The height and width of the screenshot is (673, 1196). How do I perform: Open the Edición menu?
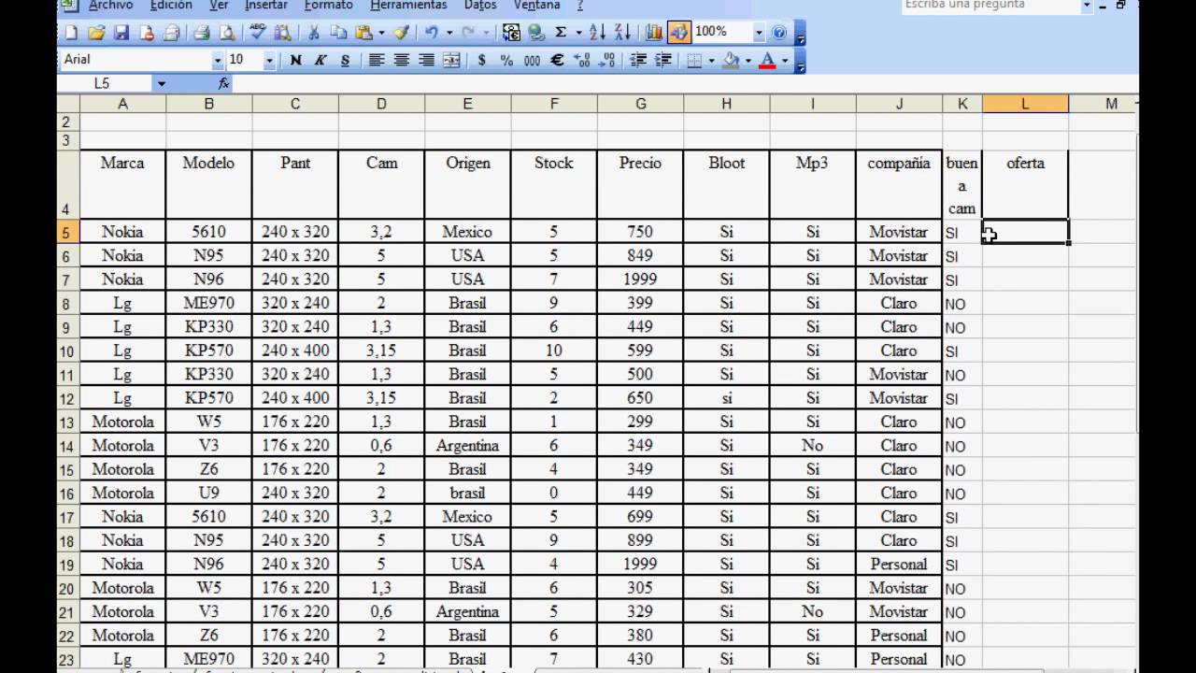(x=171, y=5)
